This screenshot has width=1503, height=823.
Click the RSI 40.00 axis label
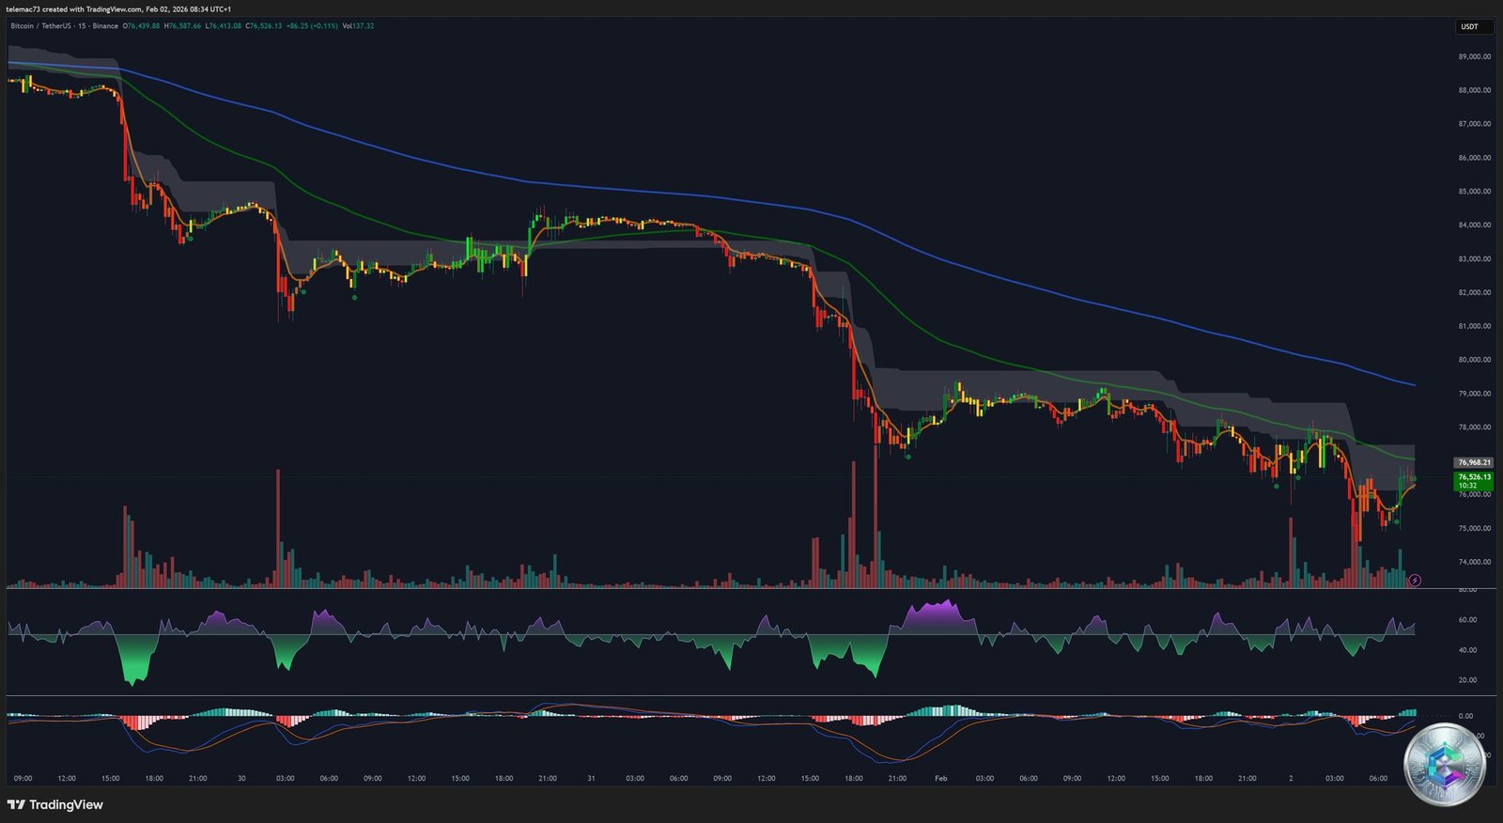point(1466,650)
